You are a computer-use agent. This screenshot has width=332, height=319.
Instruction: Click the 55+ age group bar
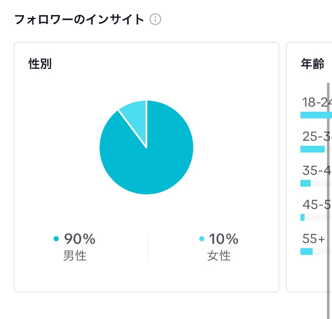(316, 251)
